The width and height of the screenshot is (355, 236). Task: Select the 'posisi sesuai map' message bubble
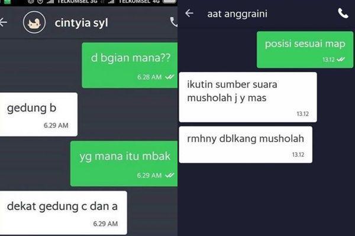pyautogui.click(x=305, y=50)
